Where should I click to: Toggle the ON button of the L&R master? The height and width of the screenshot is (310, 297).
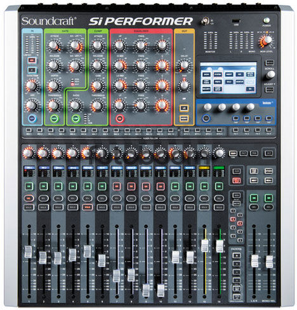(254, 198)
